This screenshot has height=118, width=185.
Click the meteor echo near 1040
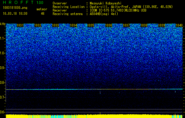tap(175, 92)
